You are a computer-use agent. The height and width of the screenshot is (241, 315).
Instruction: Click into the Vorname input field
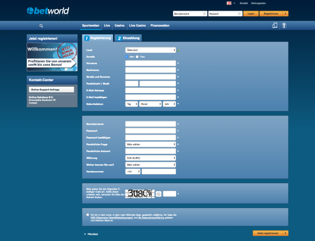coord(150,63)
